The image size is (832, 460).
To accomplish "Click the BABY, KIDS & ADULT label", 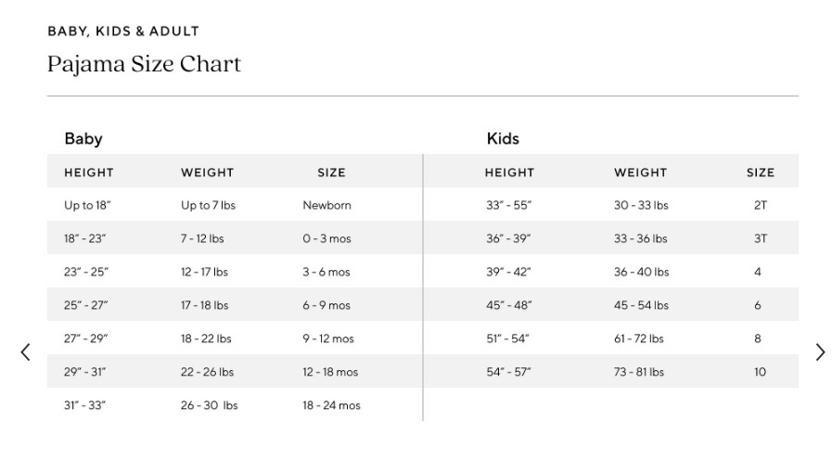I will [x=123, y=32].
